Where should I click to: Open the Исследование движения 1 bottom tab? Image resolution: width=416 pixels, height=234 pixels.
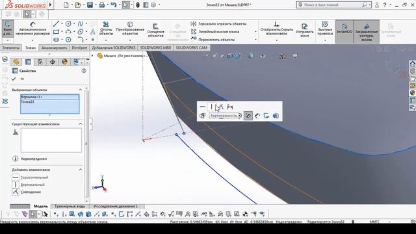116,206
